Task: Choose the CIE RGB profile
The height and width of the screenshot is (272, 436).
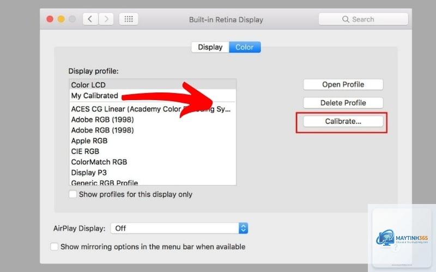Action: 153,151
